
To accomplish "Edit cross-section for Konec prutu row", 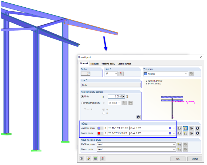I will click(x=191, y=133).
